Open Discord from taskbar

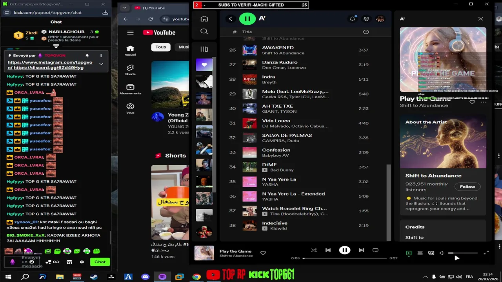click(145, 277)
